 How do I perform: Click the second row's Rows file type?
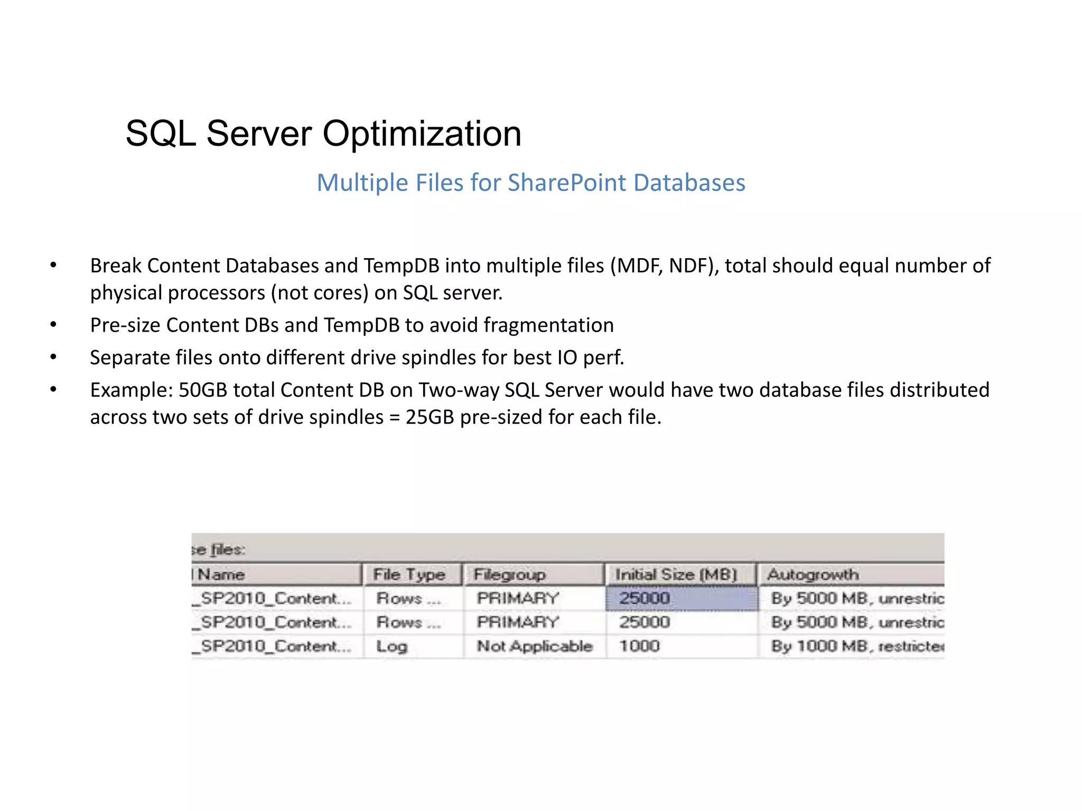(413, 623)
